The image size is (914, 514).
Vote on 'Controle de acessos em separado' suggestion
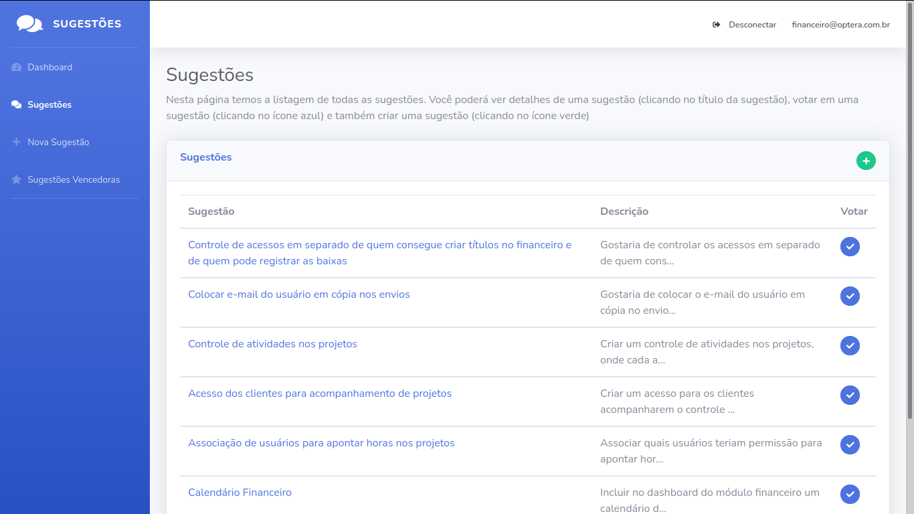point(850,246)
